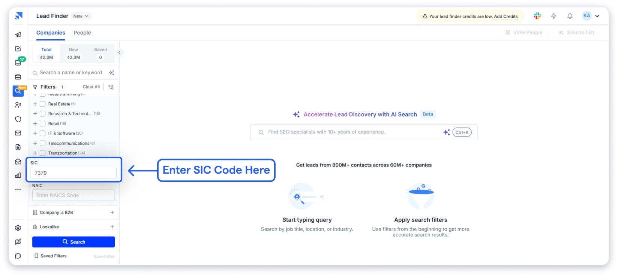Click the app logo in the sidebar
The height and width of the screenshot is (276, 618).
(18, 16)
